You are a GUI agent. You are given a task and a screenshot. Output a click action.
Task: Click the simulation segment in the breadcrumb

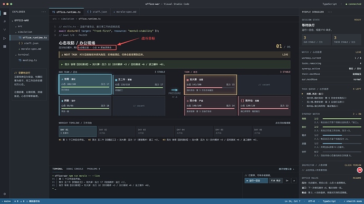[x=68, y=19]
